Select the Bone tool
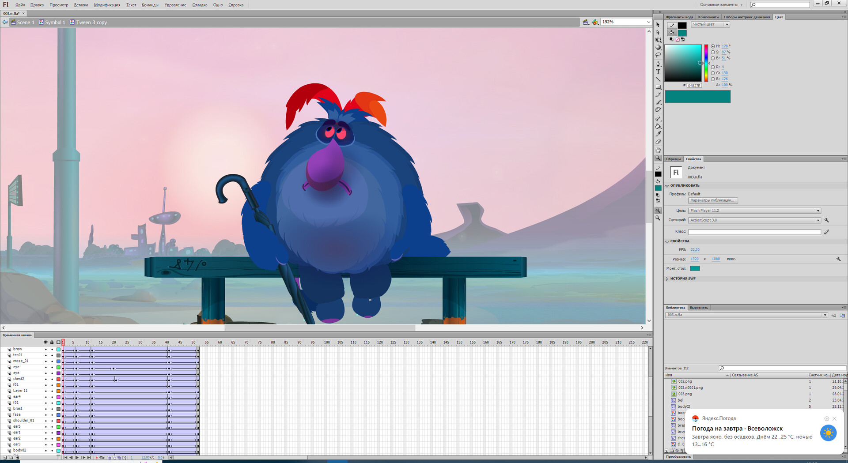 pyautogui.click(x=658, y=118)
